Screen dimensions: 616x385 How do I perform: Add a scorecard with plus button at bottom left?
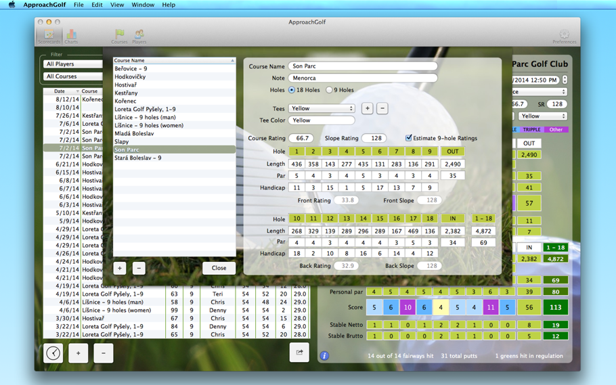coord(78,353)
